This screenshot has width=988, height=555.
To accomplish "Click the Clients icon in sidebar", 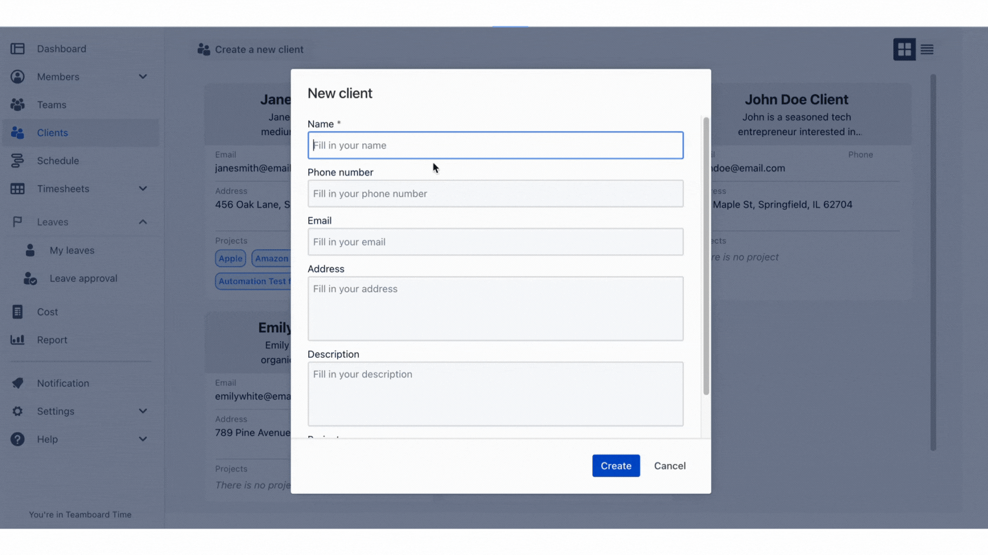I will [x=18, y=133].
